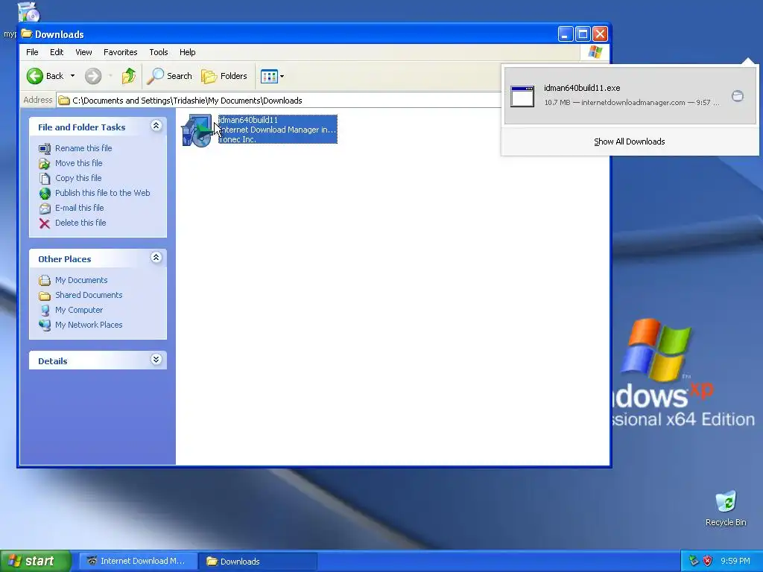Screen dimensions: 763x572
Task: Click E-mail this file link
Action: pyautogui.click(x=79, y=208)
